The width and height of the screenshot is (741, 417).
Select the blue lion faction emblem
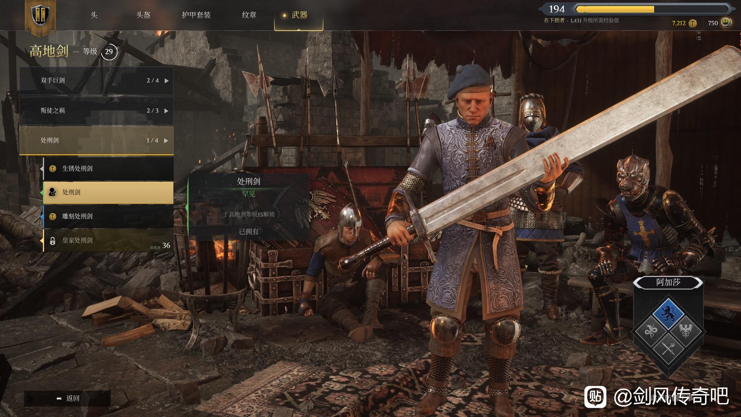click(668, 312)
